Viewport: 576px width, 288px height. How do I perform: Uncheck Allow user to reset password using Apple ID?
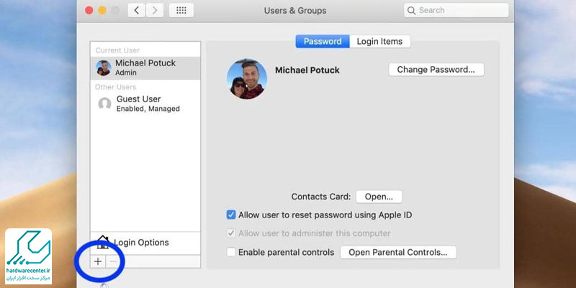pyautogui.click(x=231, y=215)
